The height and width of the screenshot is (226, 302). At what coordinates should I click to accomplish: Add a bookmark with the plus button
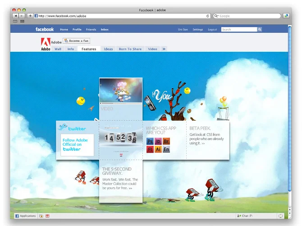(x=30, y=16)
